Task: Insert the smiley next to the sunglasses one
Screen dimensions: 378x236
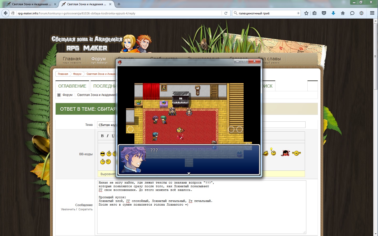Action: (x=109, y=154)
